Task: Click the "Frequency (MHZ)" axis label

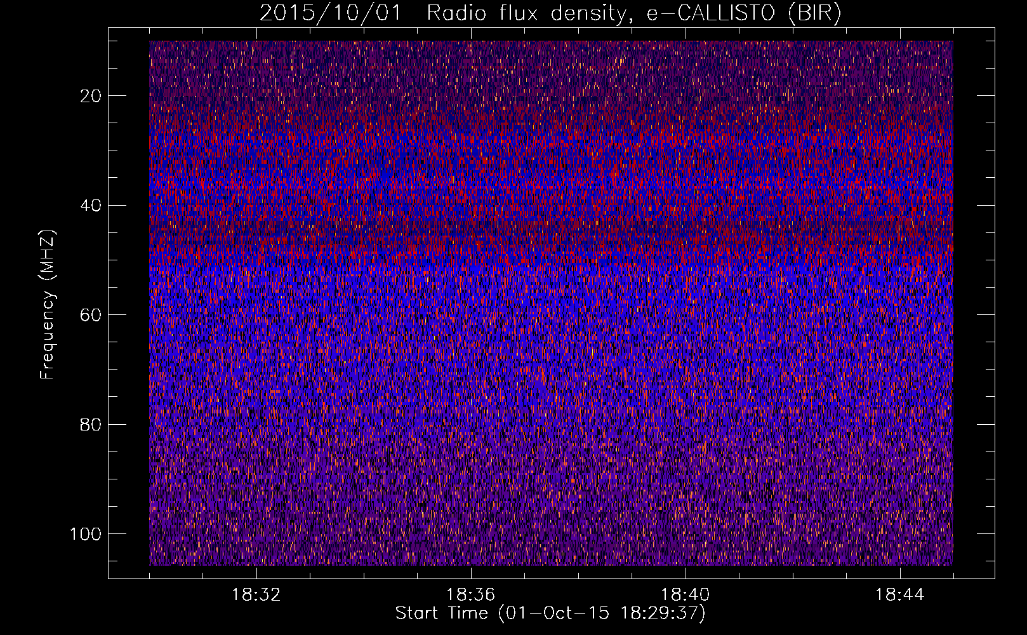Action: (x=48, y=305)
